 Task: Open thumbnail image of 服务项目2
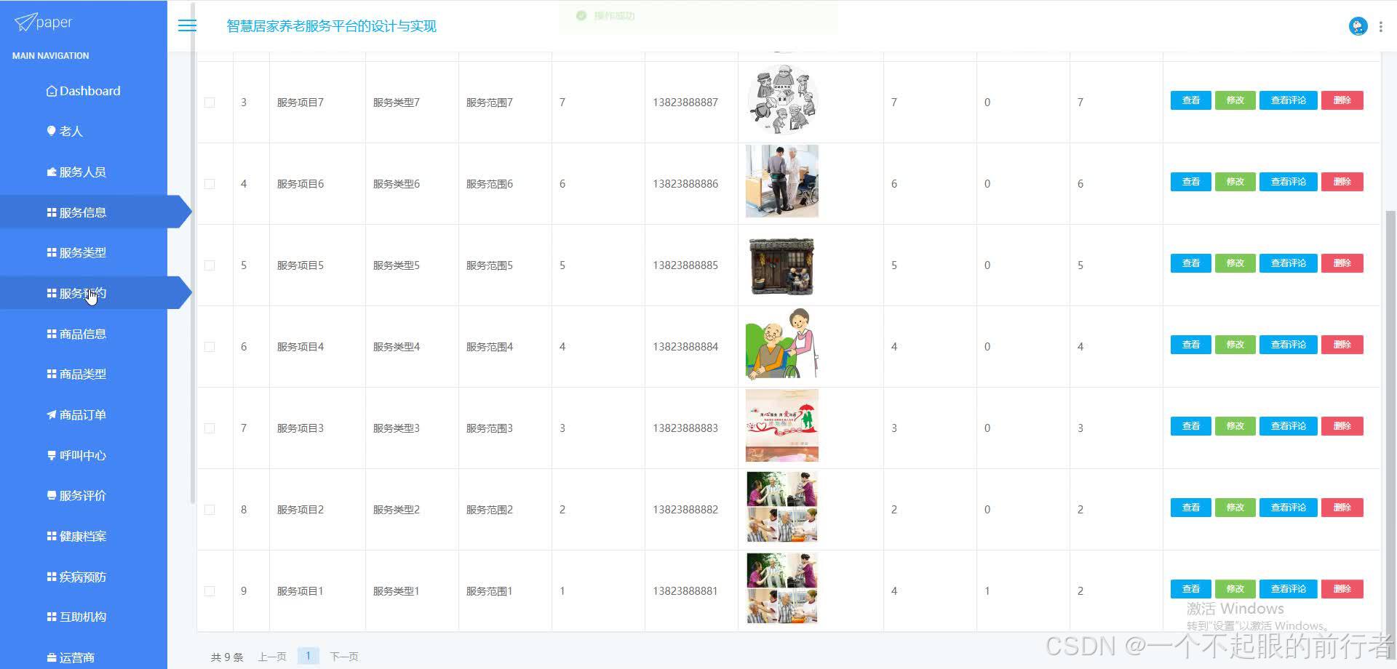[x=782, y=507]
